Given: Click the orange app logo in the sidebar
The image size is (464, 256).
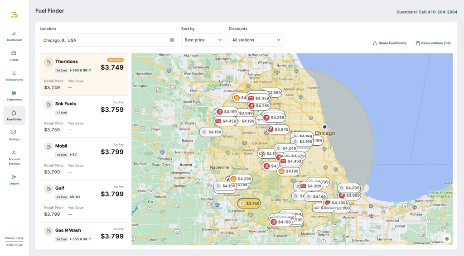Looking at the screenshot, I should tap(14, 15).
